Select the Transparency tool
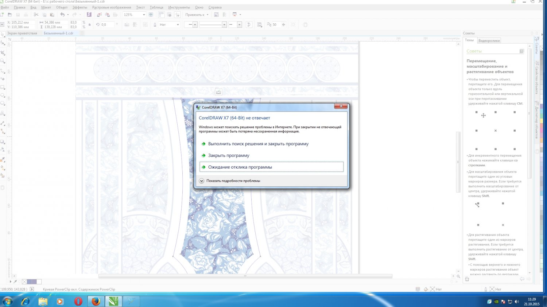 [3, 150]
